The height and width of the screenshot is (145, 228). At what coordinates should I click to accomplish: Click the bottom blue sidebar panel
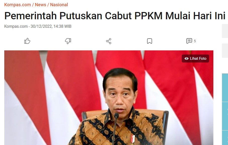(225, 138)
